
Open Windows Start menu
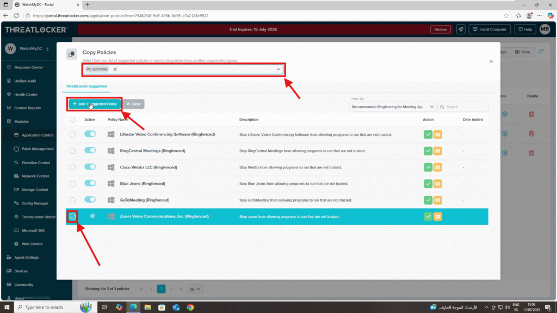[x=7, y=308]
